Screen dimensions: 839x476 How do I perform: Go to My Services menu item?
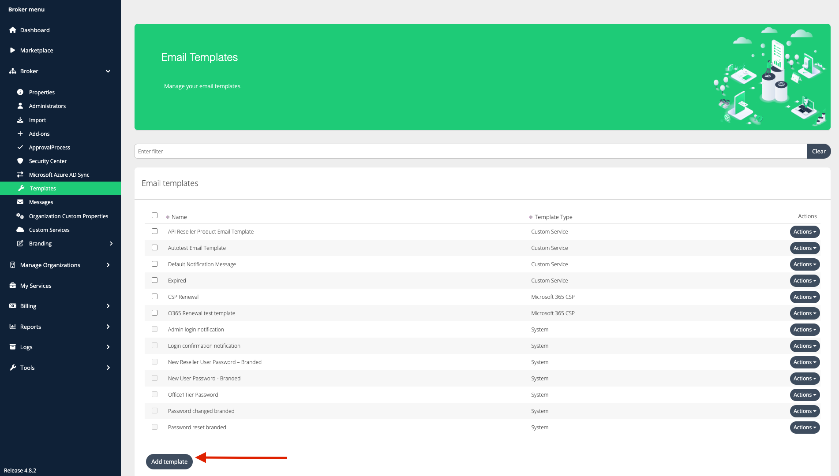[x=36, y=286]
